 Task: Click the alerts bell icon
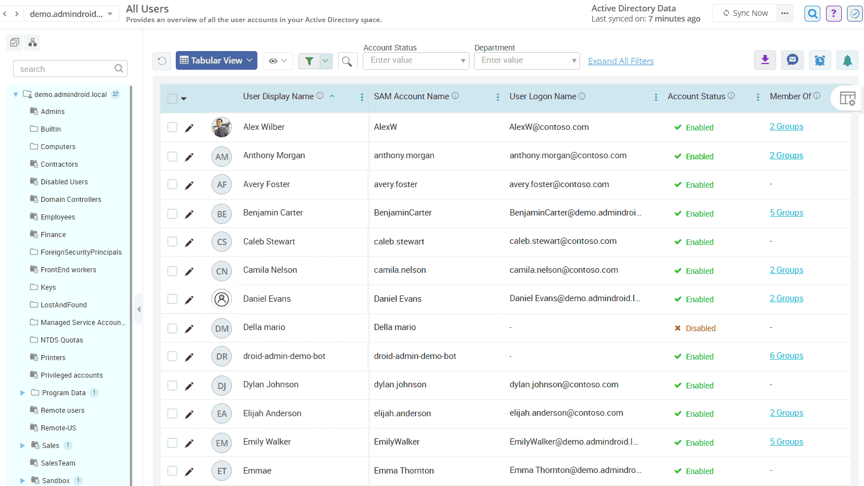click(847, 60)
